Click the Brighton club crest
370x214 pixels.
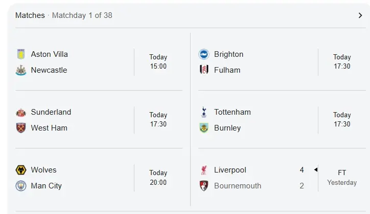click(x=204, y=54)
